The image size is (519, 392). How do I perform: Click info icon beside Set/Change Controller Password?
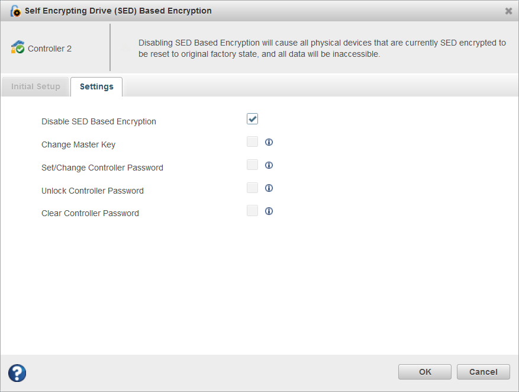(269, 165)
